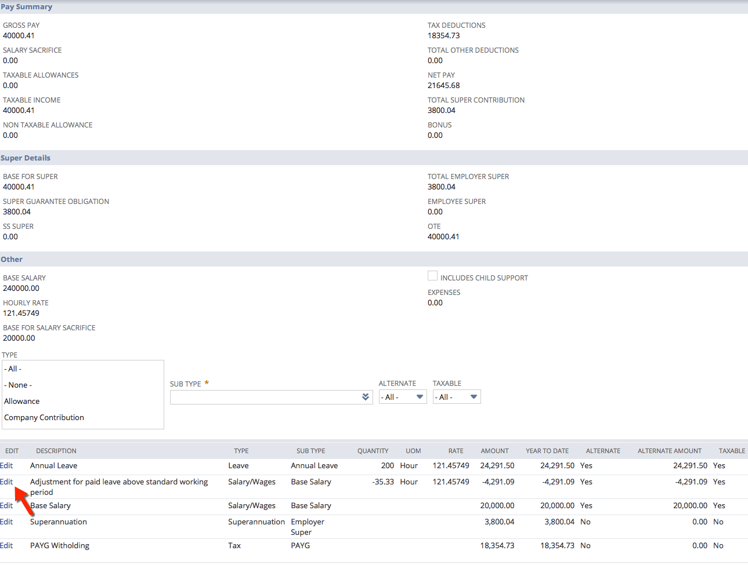The image size is (748, 565).
Task: Click the YEAR TO DATE column header
Action: point(547,450)
